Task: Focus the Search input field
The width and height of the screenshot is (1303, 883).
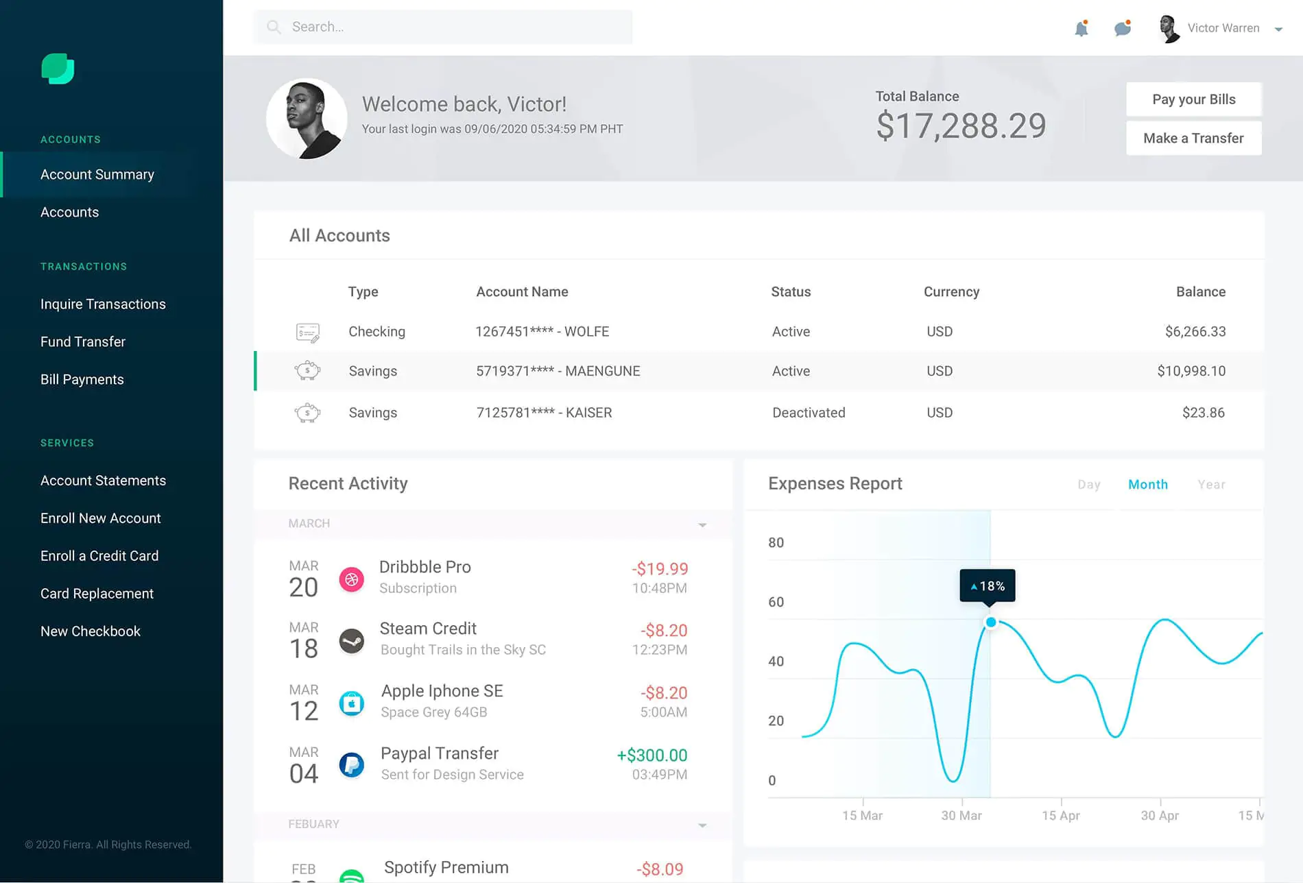Action: pyautogui.click(x=443, y=27)
